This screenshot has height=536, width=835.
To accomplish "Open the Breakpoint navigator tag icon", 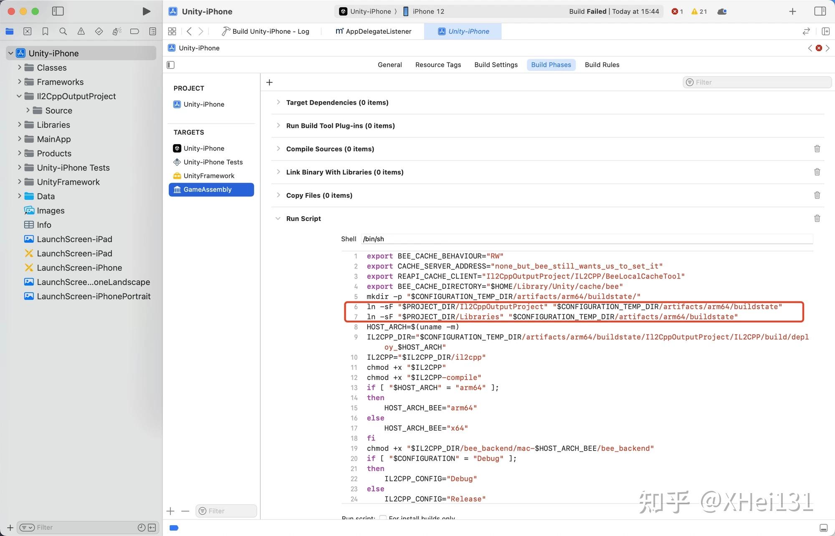I will 134,31.
